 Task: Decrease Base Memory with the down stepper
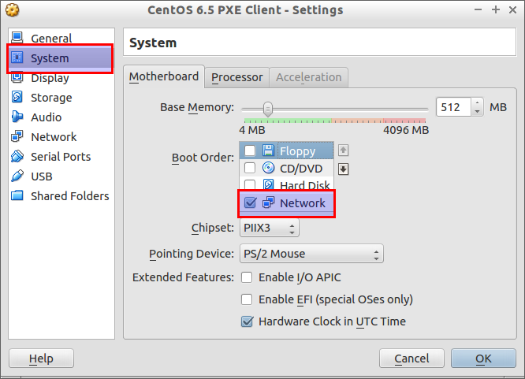click(478, 111)
